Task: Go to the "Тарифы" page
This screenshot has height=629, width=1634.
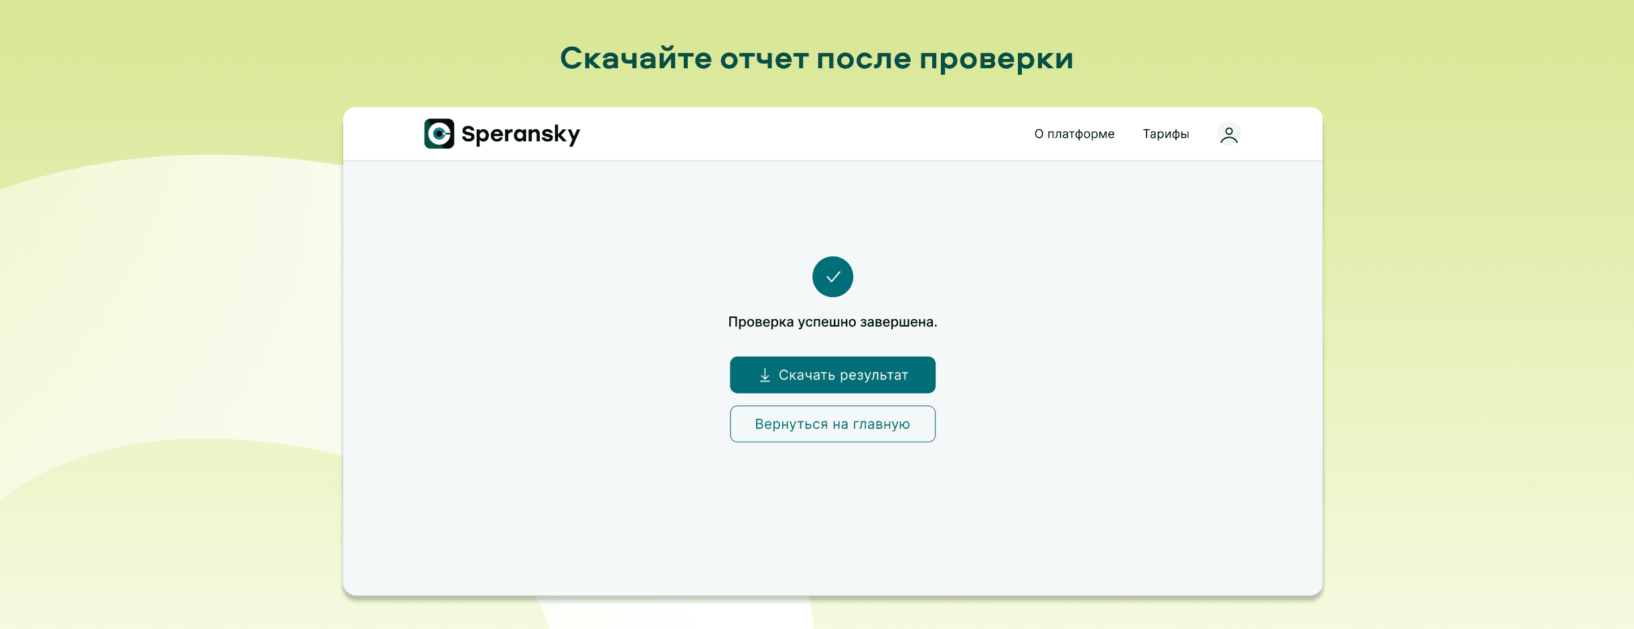Action: [1166, 134]
